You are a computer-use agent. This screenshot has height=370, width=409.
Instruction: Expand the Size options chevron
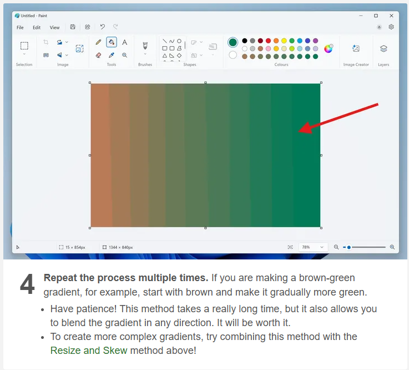tap(213, 54)
